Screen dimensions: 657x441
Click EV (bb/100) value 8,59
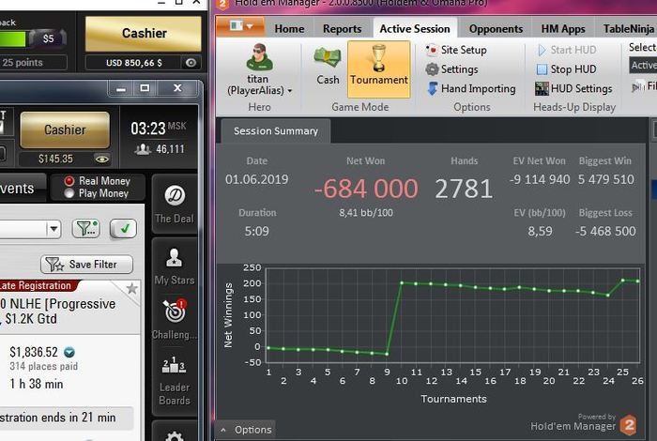coord(540,231)
